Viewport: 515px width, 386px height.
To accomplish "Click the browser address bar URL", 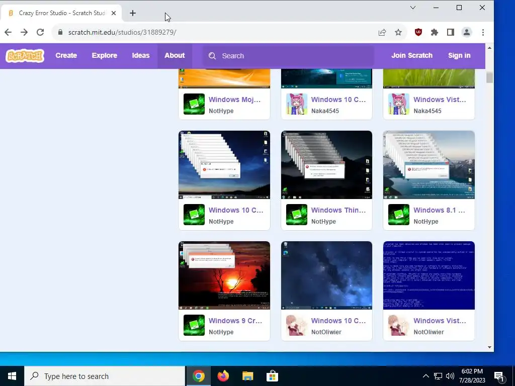I will pos(122,32).
